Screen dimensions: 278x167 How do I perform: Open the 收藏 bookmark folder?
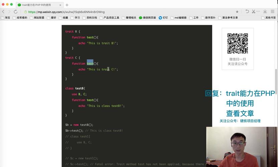click(x=63, y=18)
